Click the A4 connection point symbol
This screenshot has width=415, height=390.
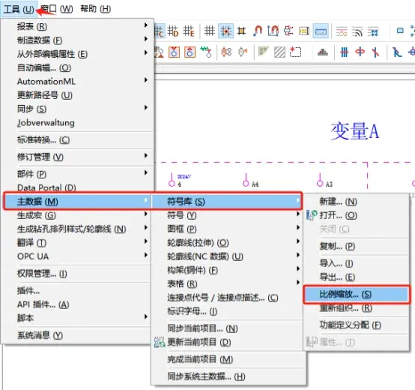point(246,180)
